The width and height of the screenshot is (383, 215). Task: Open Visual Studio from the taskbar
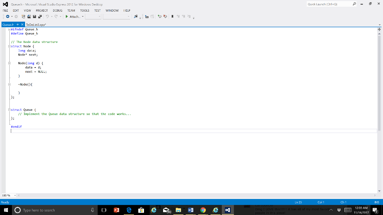click(228, 210)
